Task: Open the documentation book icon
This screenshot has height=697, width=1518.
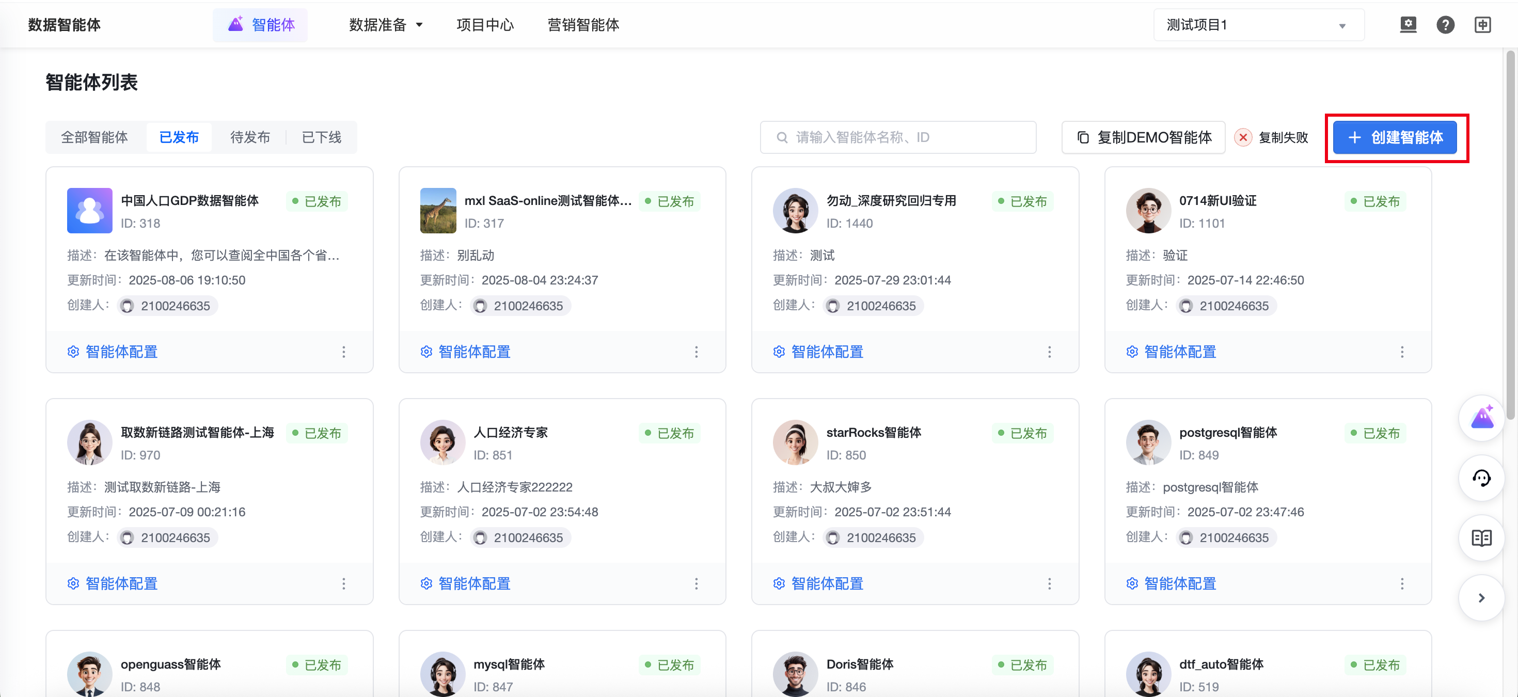Action: tap(1481, 537)
